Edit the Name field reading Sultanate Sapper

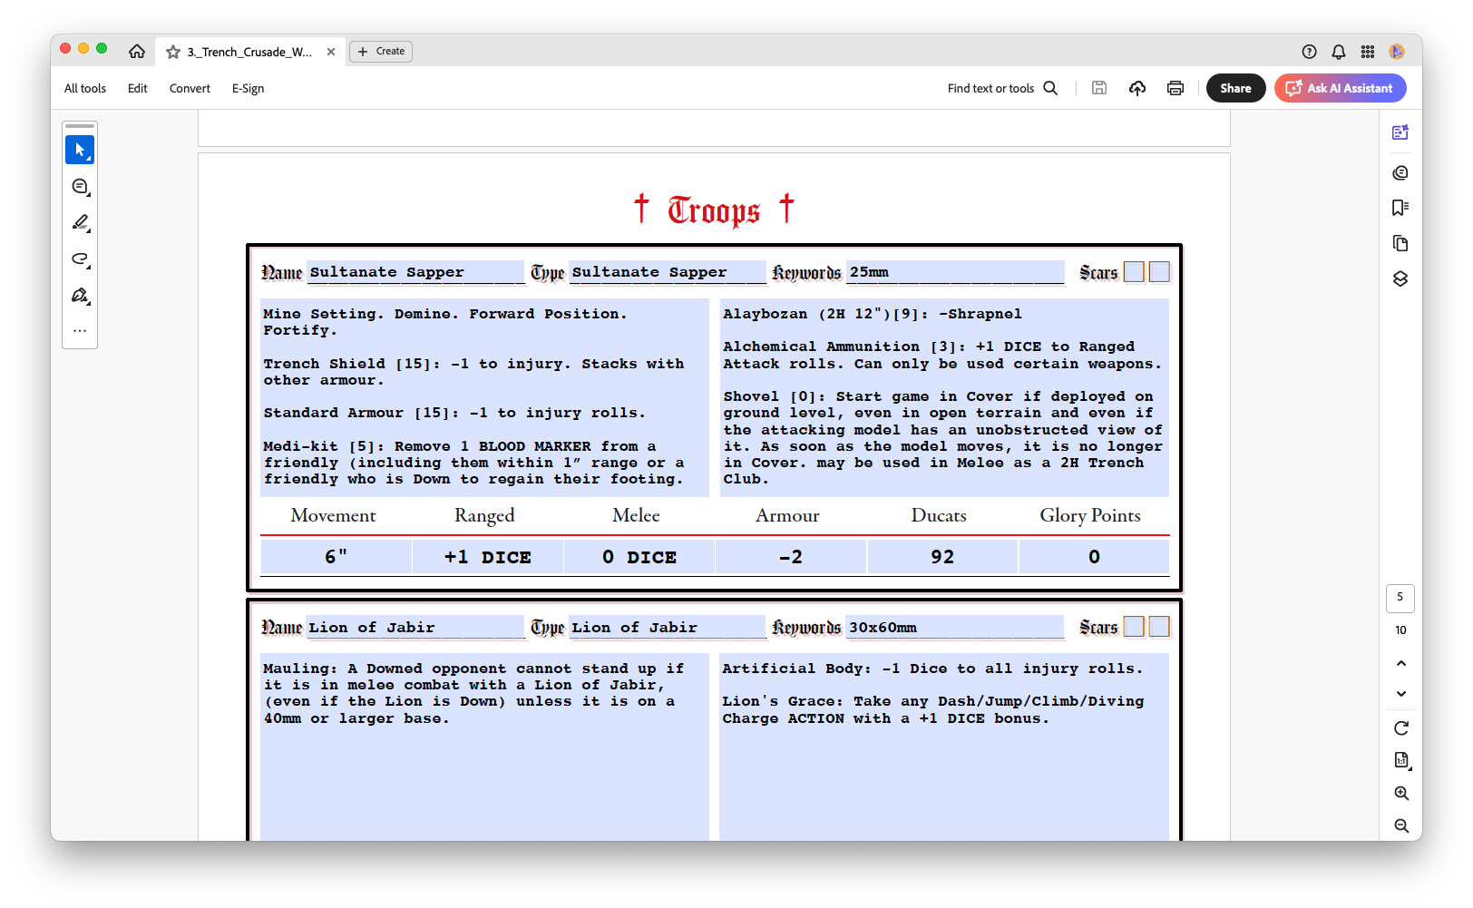(x=415, y=272)
